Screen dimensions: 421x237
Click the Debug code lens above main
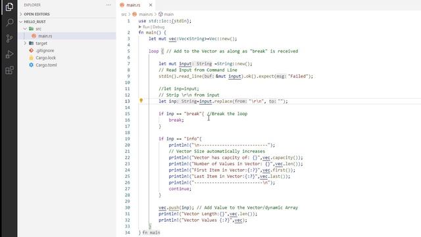pos(159,27)
